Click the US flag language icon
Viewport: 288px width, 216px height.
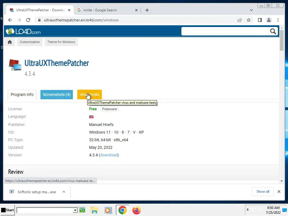(91, 117)
